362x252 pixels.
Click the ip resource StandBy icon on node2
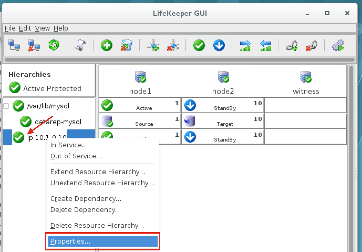tap(190, 137)
